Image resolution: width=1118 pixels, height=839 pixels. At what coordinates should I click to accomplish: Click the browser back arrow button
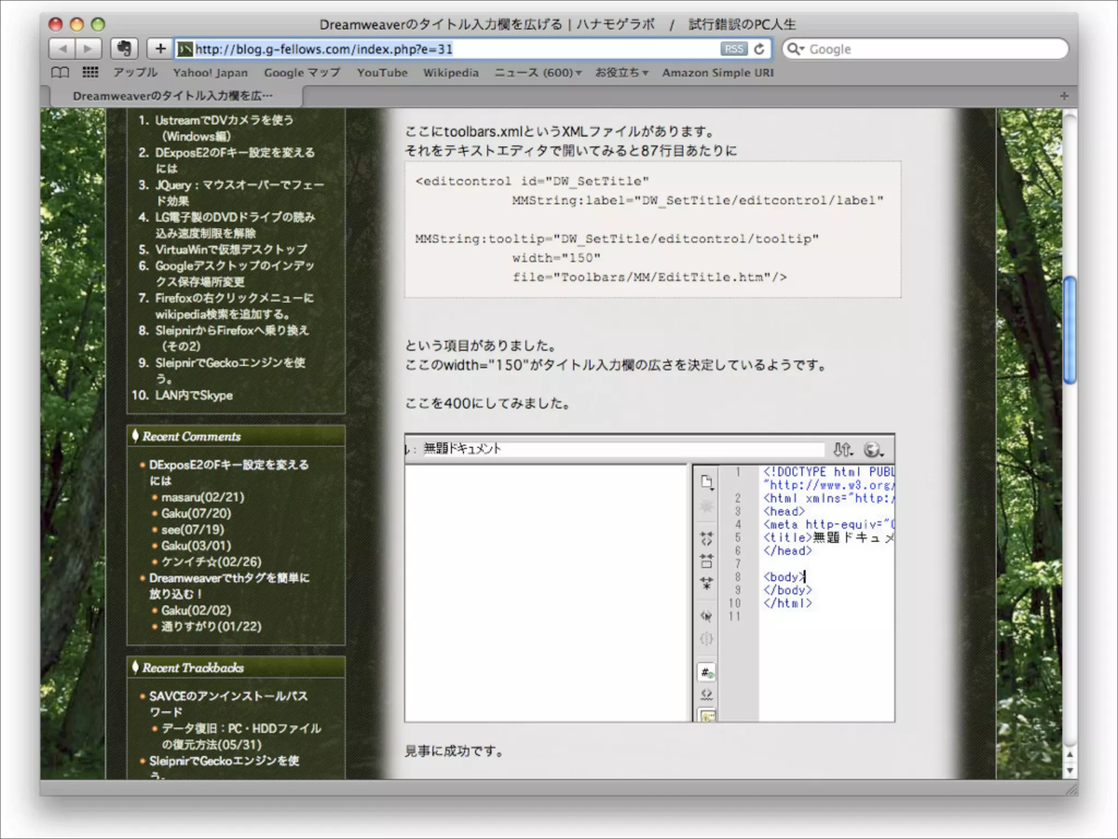63,49
